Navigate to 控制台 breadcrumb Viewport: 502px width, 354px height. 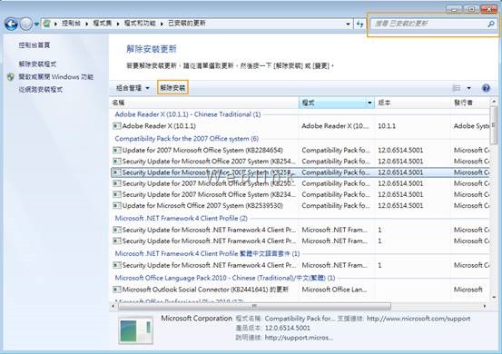pyautogui.click(x=71, y=23)
